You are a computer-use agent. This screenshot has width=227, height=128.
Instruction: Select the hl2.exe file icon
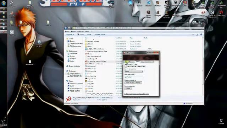(86, 54)
